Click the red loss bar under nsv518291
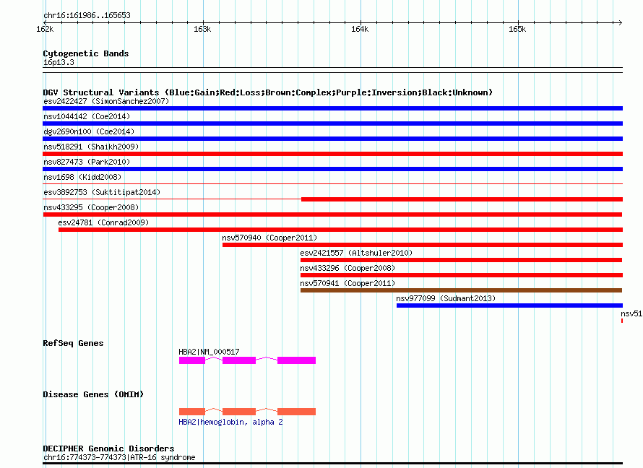The height and width of the screenshot is (468, 643). (332, 154)
